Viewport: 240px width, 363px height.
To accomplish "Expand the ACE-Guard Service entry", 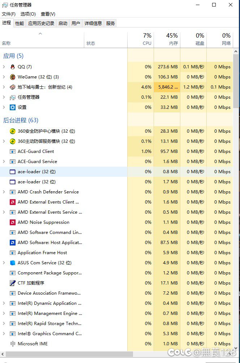I will [4, 162].
